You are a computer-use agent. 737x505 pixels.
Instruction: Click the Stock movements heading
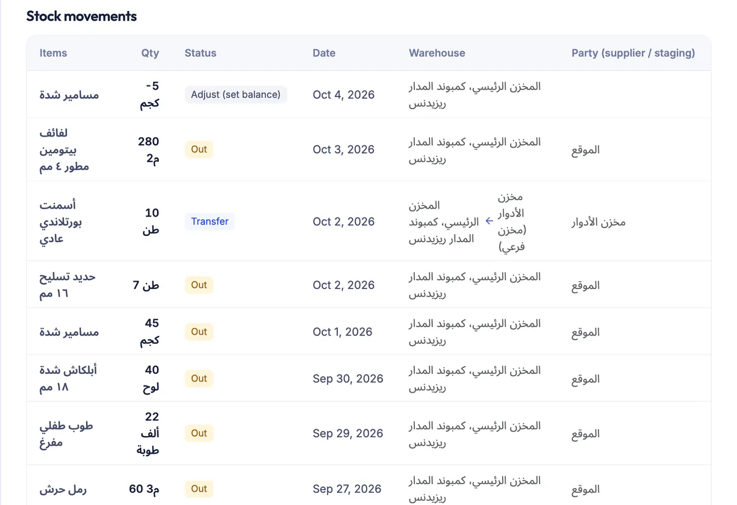81,16
